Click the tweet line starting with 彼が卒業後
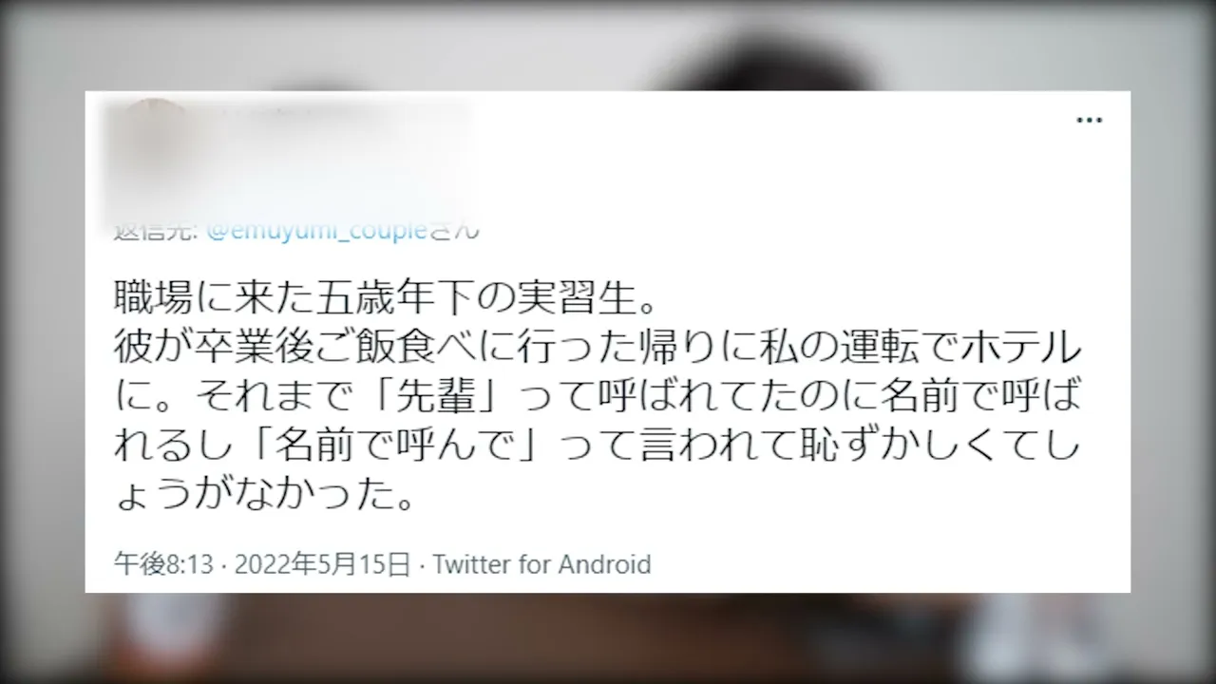Image resolution: width=1216 pixels, height=684 pixels. (598, 350)
